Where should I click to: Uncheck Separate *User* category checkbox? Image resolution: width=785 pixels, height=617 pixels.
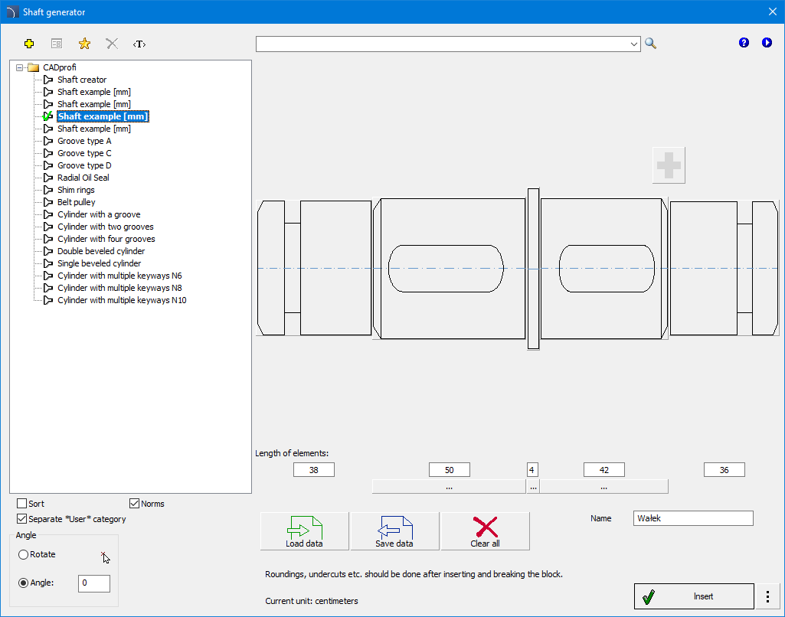tap(22, 519)
